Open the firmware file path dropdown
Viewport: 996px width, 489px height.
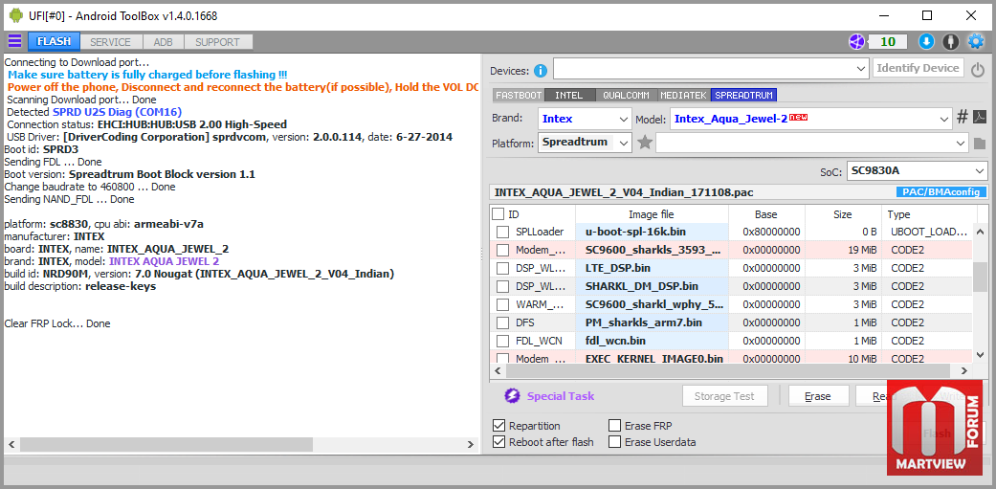tap(812, 144)
